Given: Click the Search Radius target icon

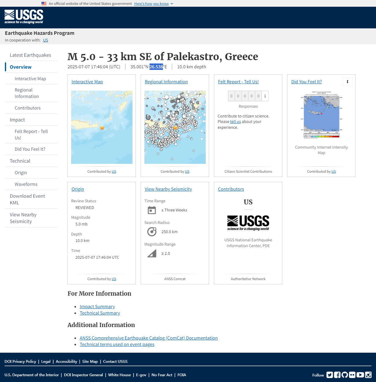Looking at the screenshot, I should [x=152, y=232].
